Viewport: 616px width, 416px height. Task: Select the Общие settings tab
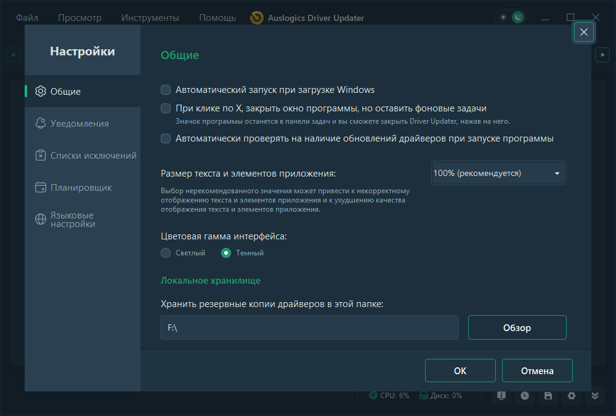[83, 92]
